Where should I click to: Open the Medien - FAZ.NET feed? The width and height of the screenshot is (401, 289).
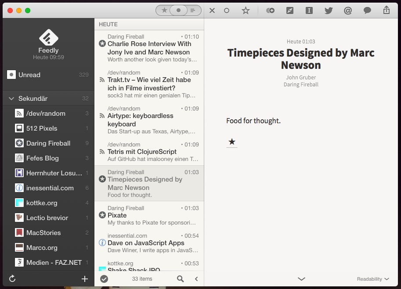click(48, 262)
